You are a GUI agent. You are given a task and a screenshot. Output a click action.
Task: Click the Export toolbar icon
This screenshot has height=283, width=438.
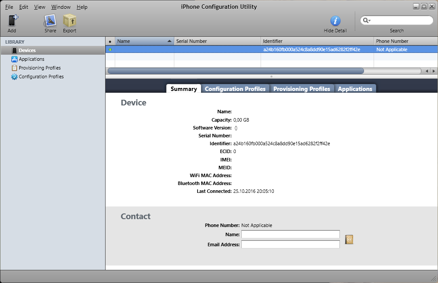pyautogui.click(x=69, y=21)
